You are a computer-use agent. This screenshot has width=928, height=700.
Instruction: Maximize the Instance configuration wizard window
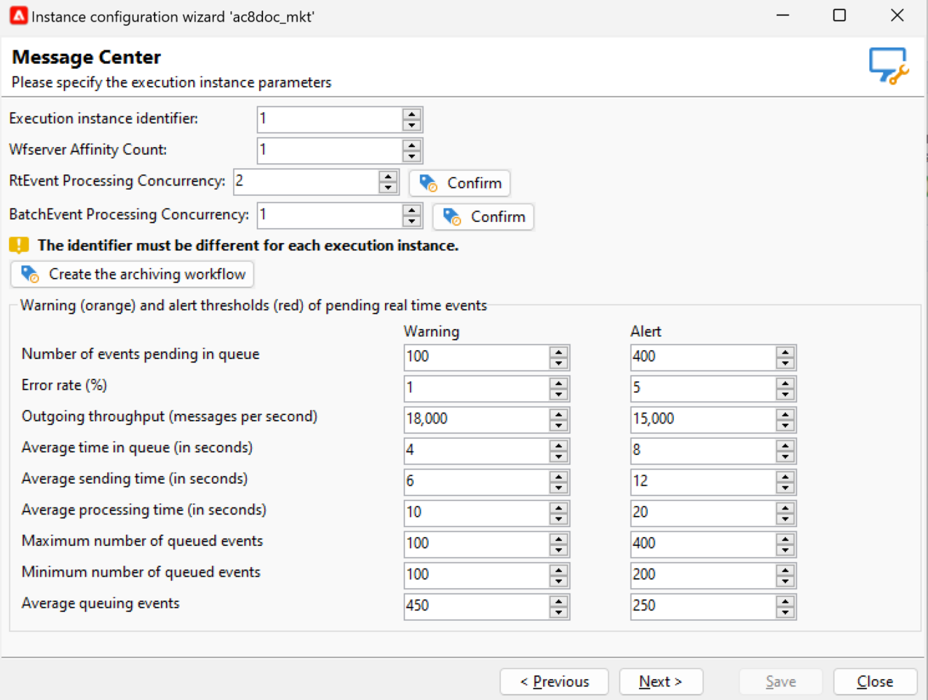point(840,15)
